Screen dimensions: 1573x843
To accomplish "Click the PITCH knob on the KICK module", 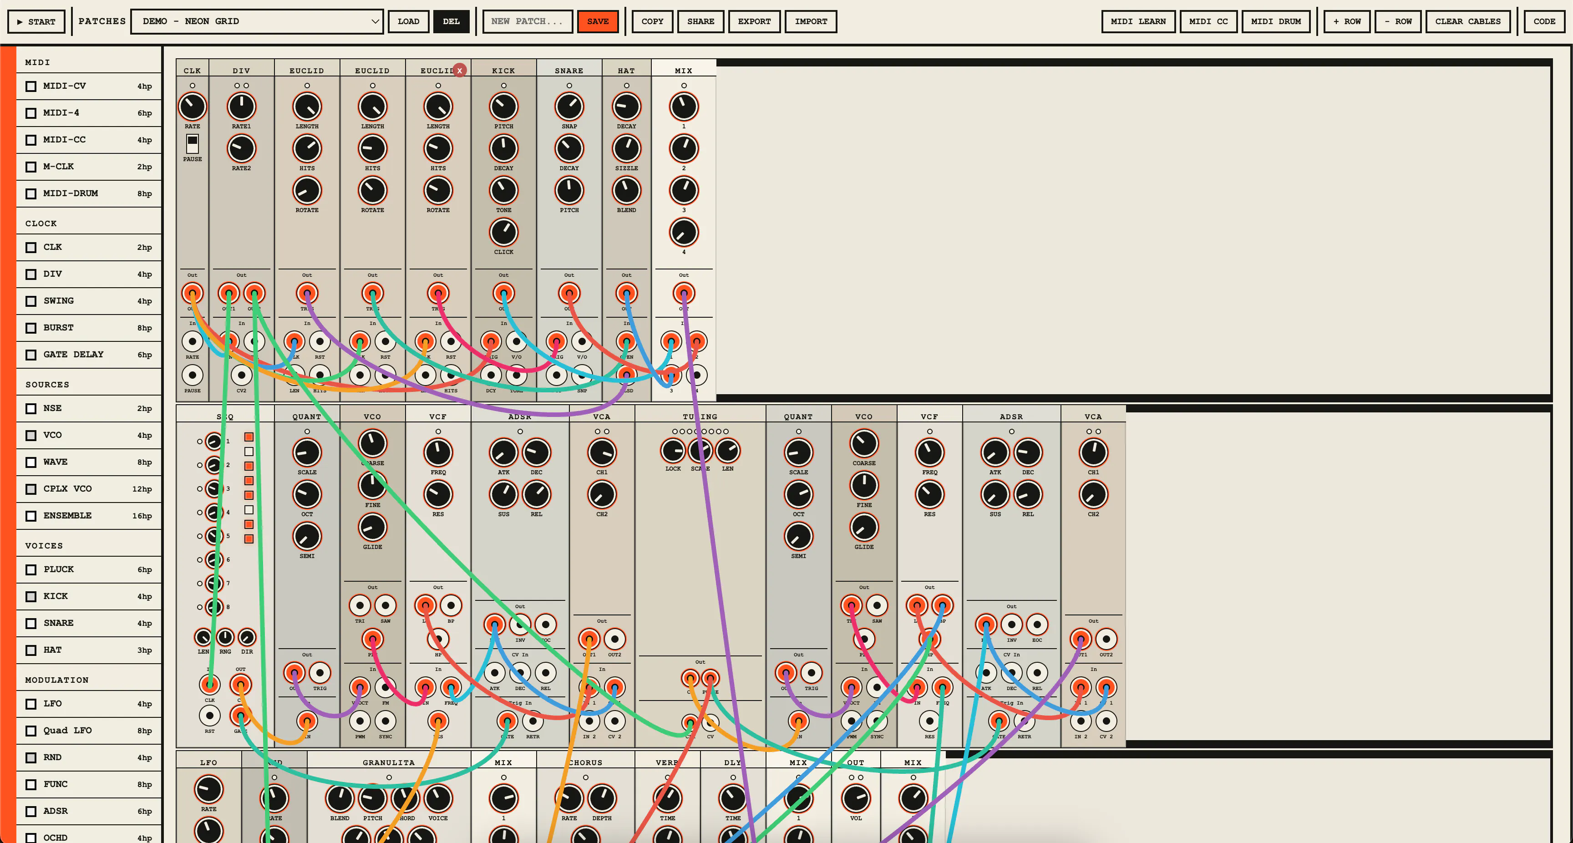I will tap(504, 107).
